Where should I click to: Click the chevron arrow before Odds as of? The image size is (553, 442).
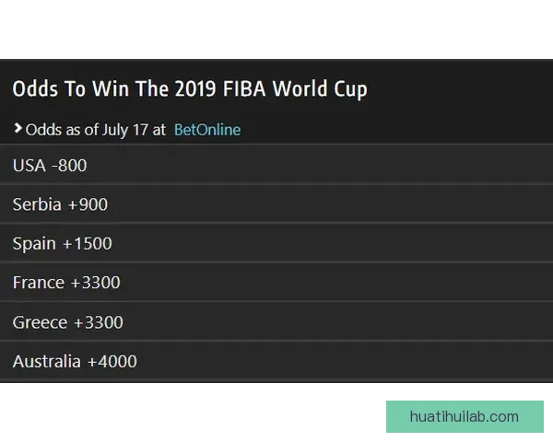point(18,129)
